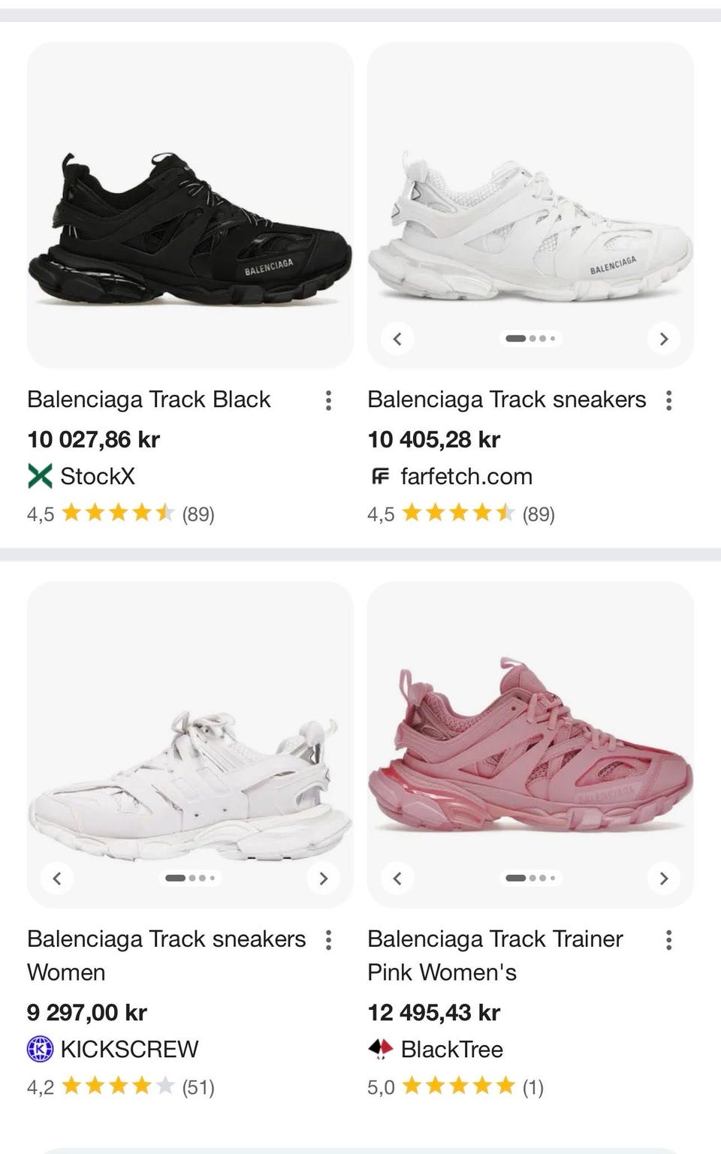
Task: Click the StockX seller logo
Action: point(40,476)
